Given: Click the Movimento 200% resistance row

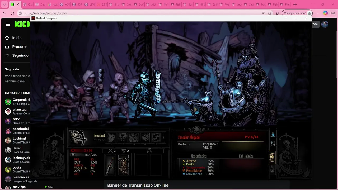Looking at the screenshot, I should (x=198, y=174).
